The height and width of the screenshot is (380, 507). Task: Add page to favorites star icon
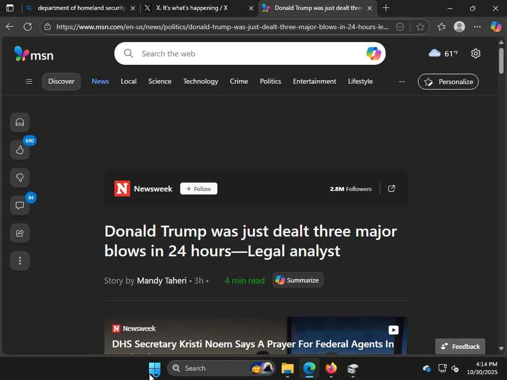click(420, 27)
